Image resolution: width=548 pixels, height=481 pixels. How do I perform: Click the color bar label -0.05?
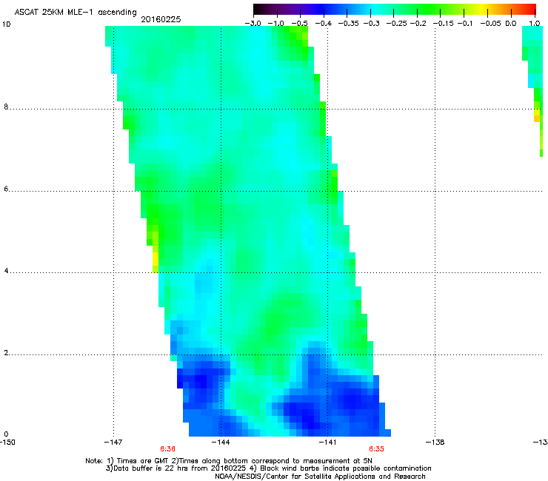[x=491, y=24]
